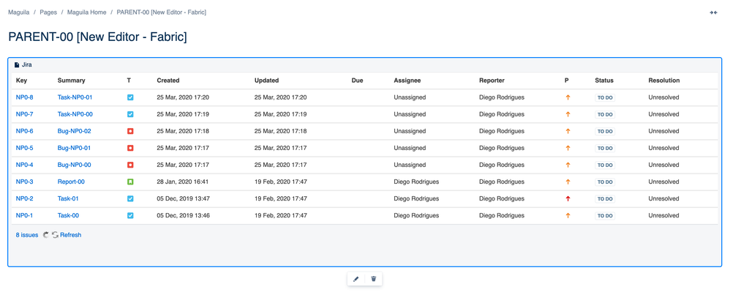Click the edit pencil icon below the Jira table
730x306 pixels.
tap(356, 279)
